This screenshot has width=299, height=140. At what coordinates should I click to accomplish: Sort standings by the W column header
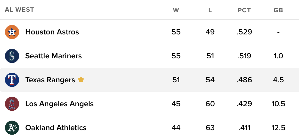tap(176, 10)
